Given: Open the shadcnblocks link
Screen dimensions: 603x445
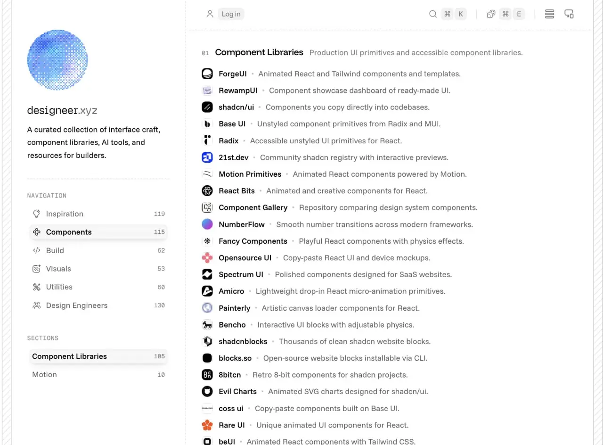Looking at the screenshot, I should (243, 342).
